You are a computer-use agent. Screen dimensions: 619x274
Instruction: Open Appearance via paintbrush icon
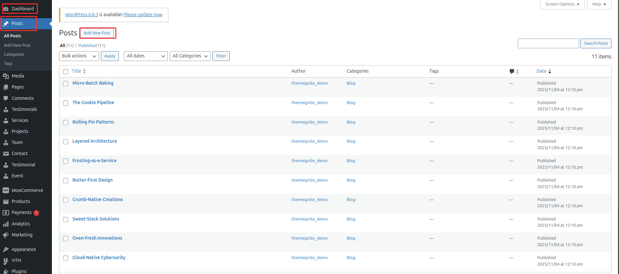click(x=6, y=249)
